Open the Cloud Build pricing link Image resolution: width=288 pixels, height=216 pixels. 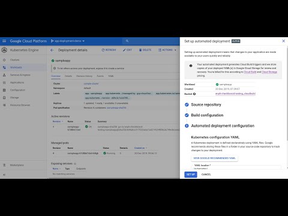tap(250, 72)
